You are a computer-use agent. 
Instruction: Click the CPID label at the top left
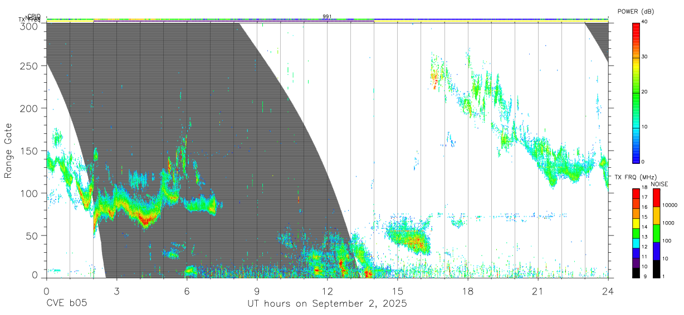point(33,16)
